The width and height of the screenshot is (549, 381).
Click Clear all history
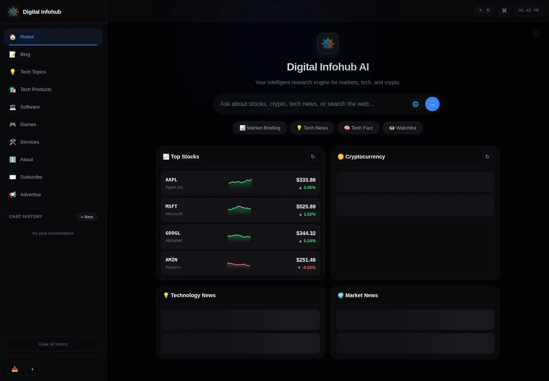click(x=53, y=344)
